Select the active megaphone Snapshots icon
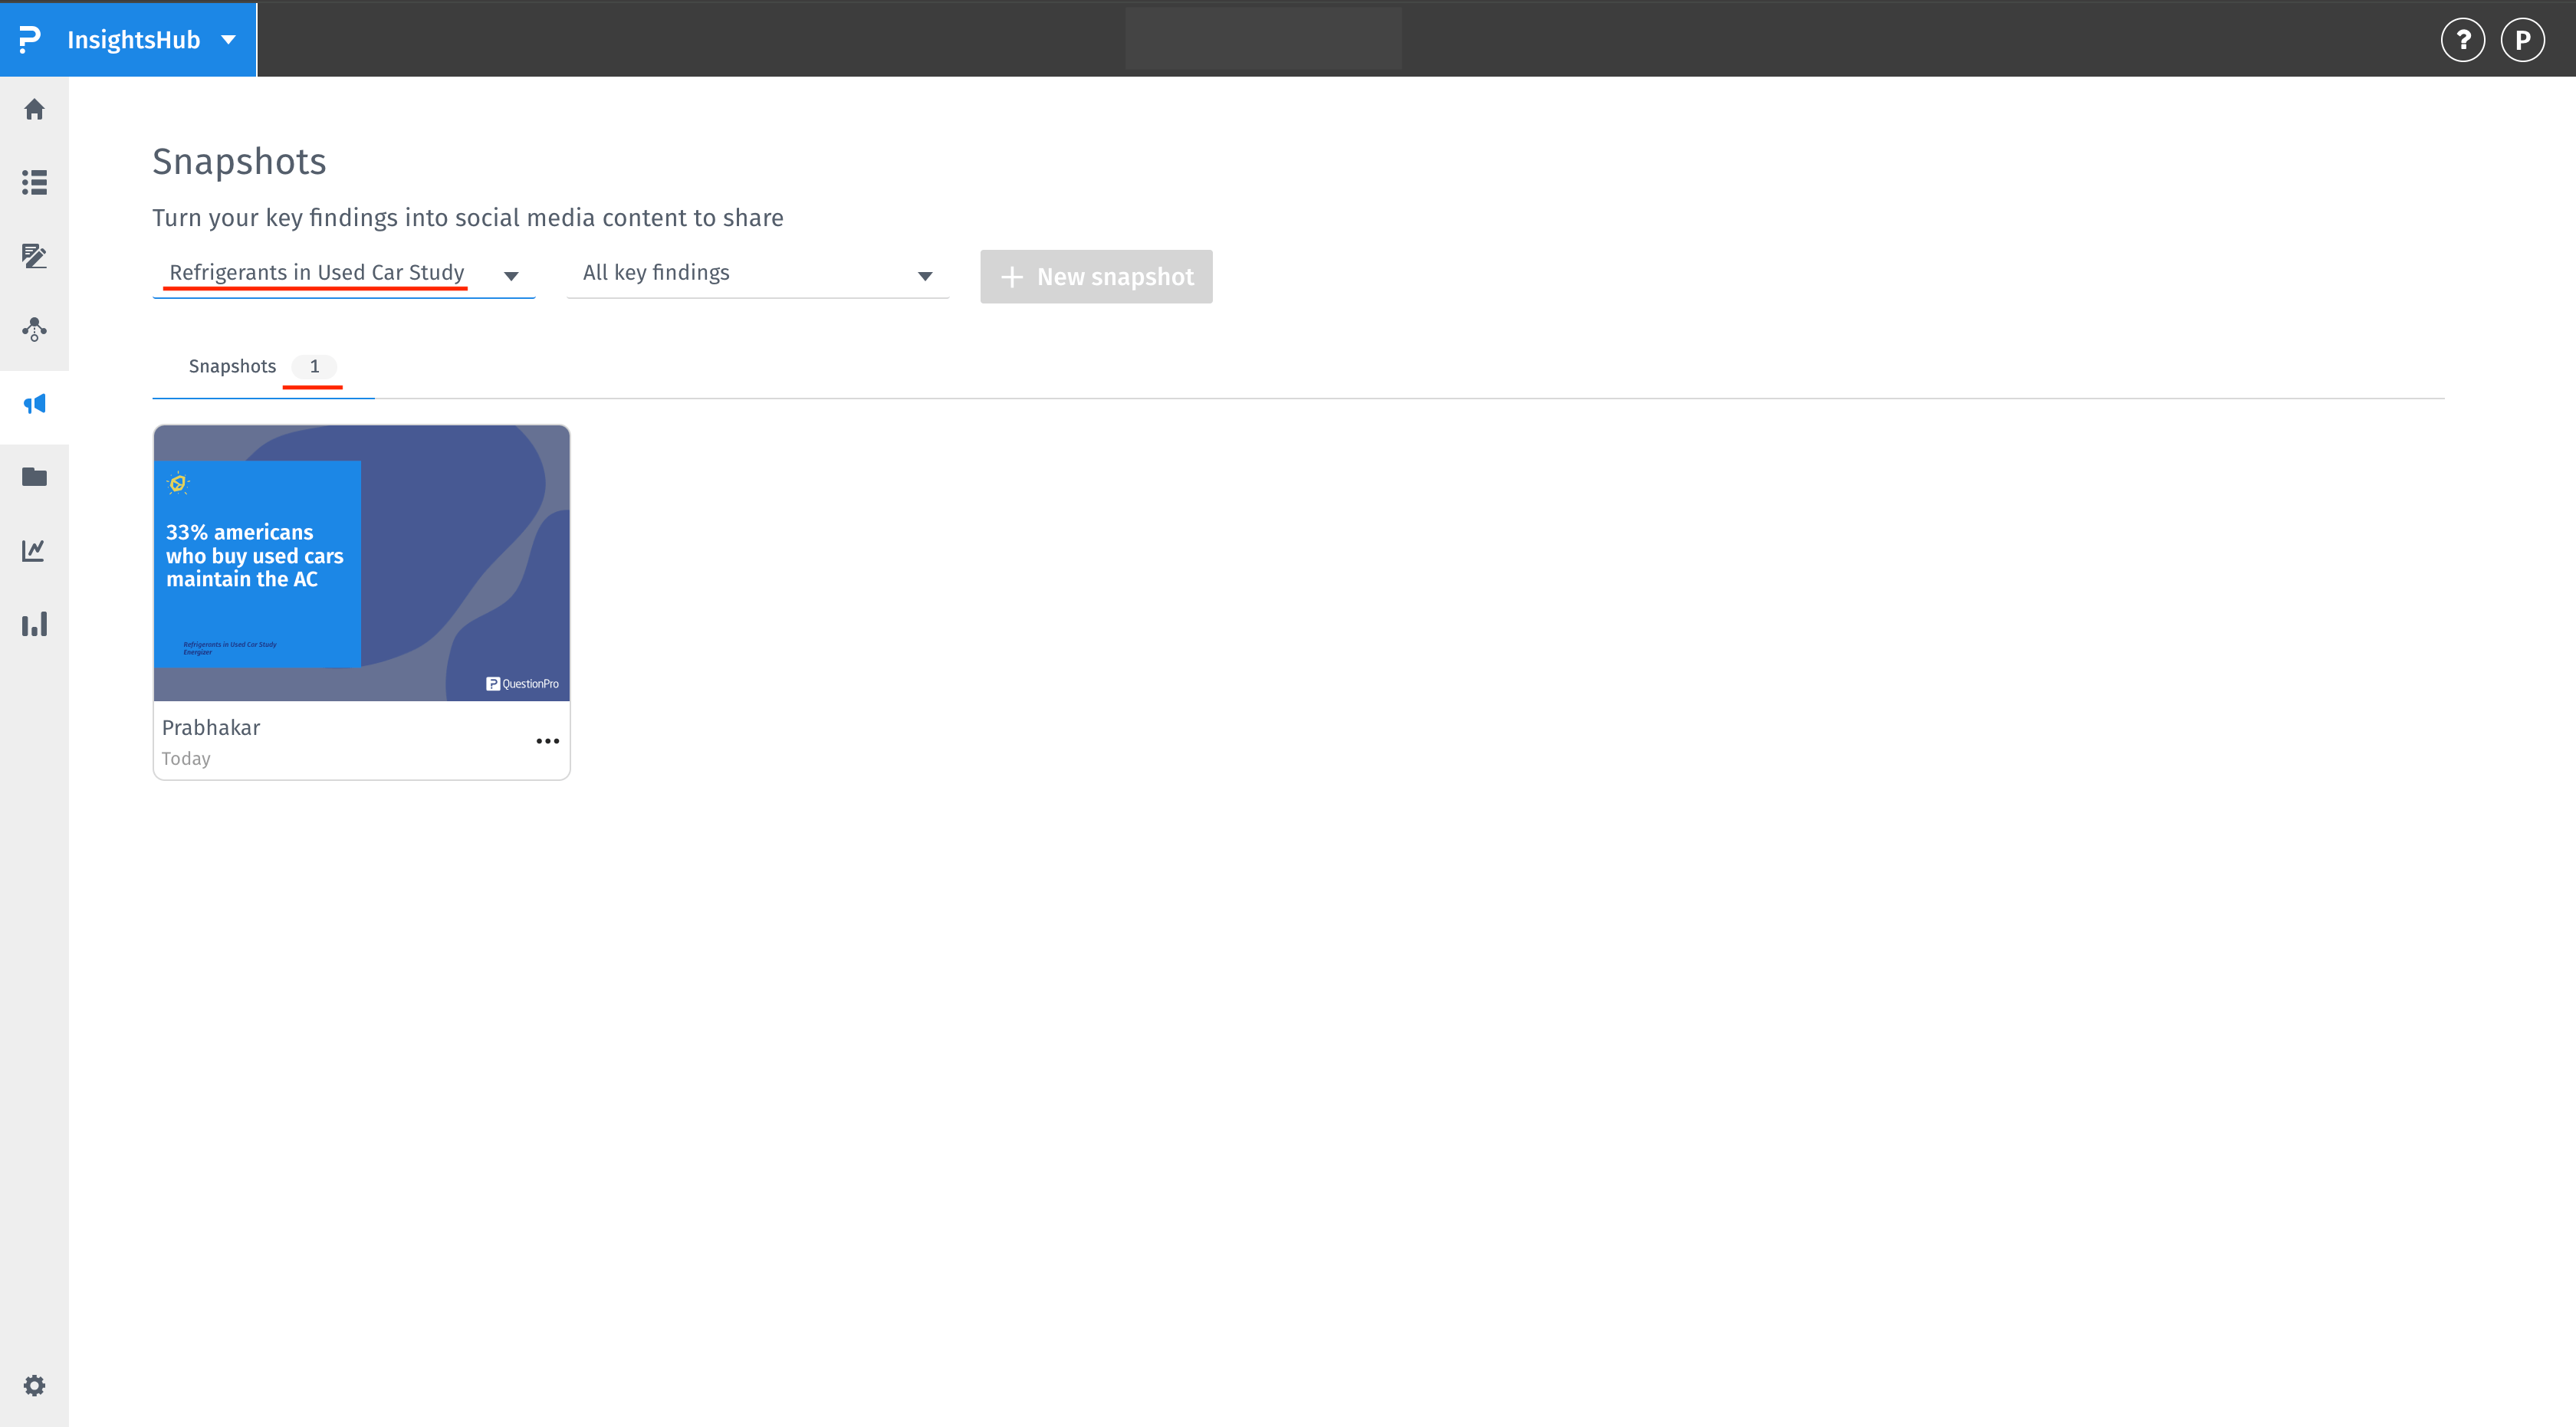The image size is (2576, 1427). coord(35,402)
